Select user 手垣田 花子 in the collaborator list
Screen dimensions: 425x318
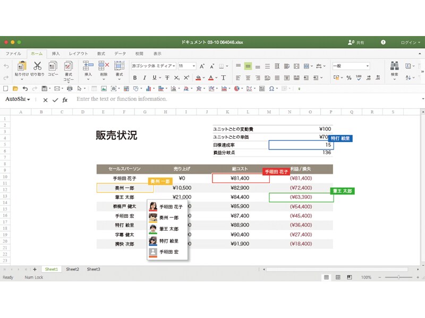click(167, 207)
